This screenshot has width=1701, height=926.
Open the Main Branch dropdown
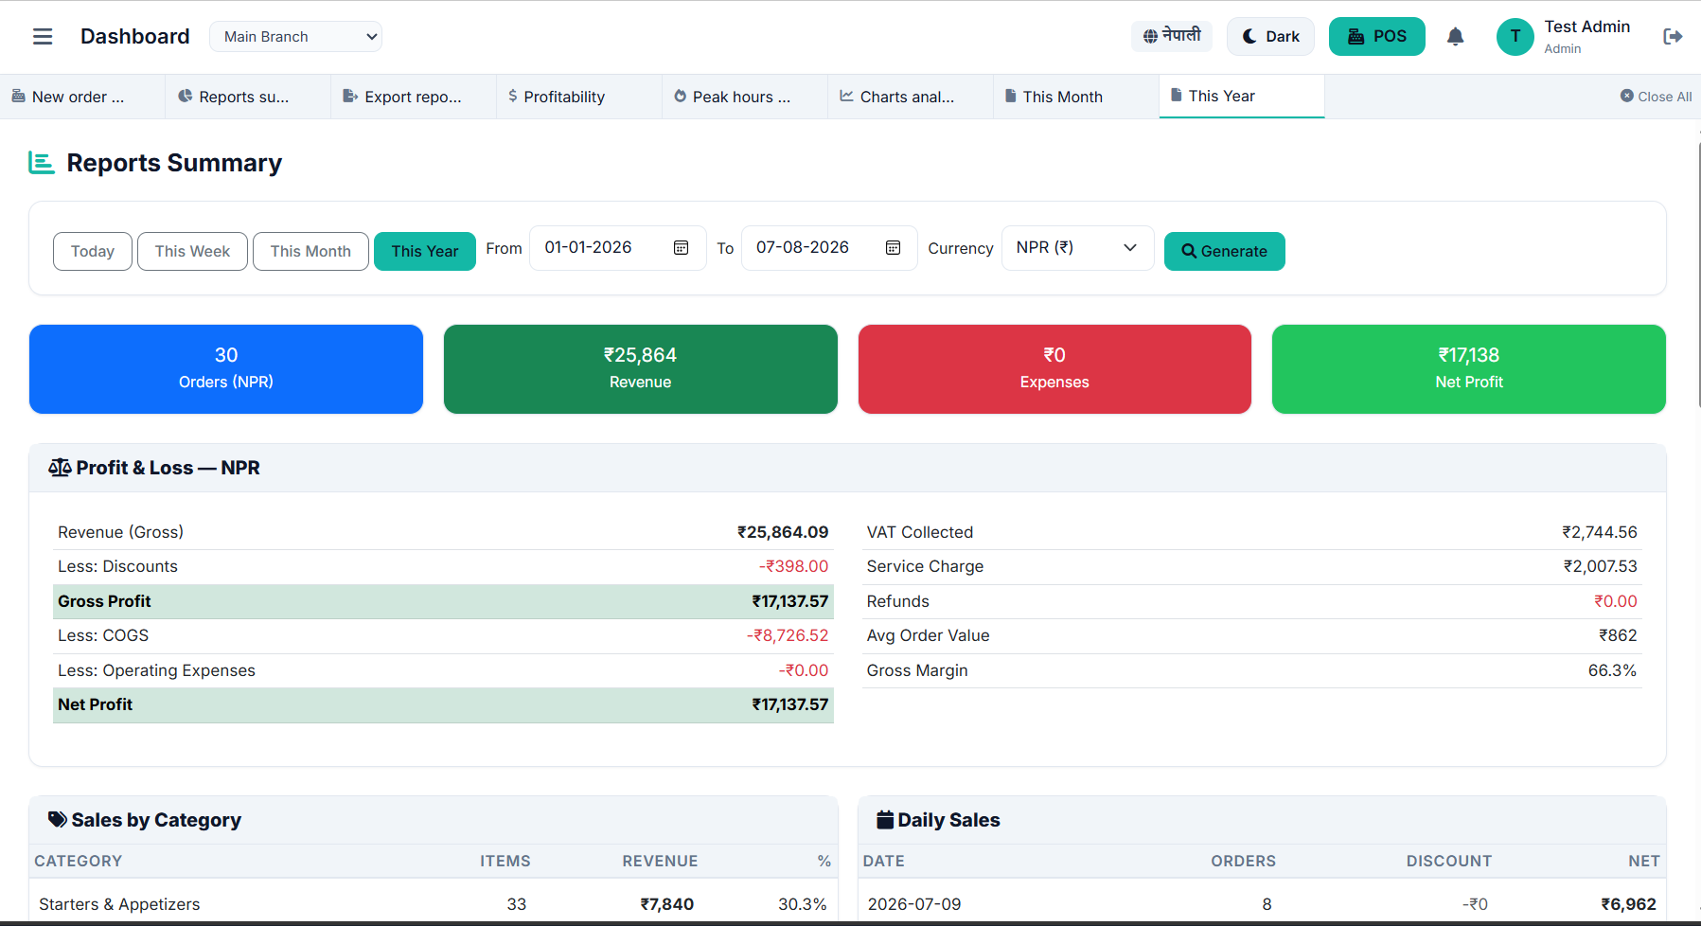click(x=295, y=37)
